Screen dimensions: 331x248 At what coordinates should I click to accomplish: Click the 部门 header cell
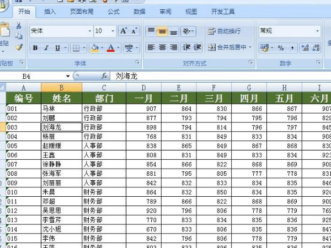click(104, 98)
